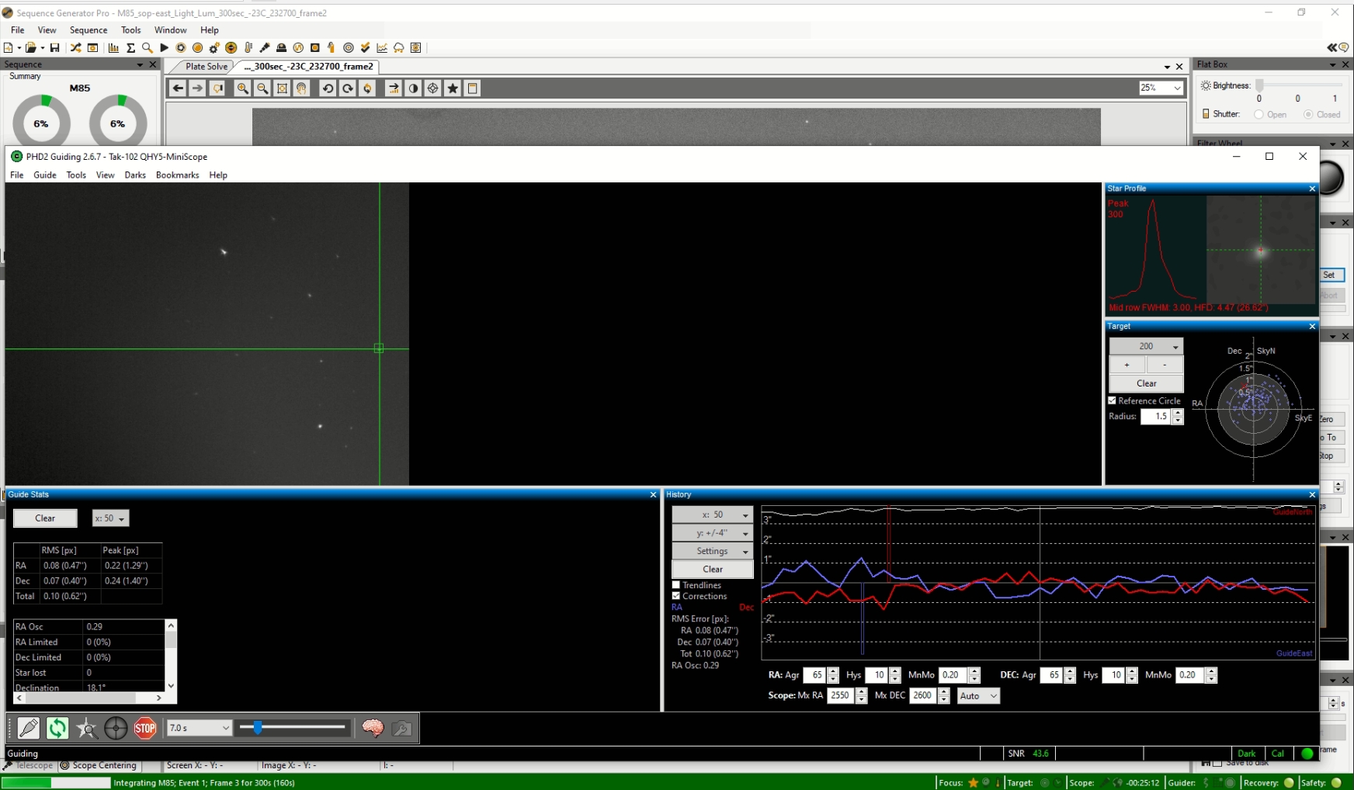1354x790 pixels.
Task: Select Flat Box shutter Open radio
Action: pos(1259,114)
